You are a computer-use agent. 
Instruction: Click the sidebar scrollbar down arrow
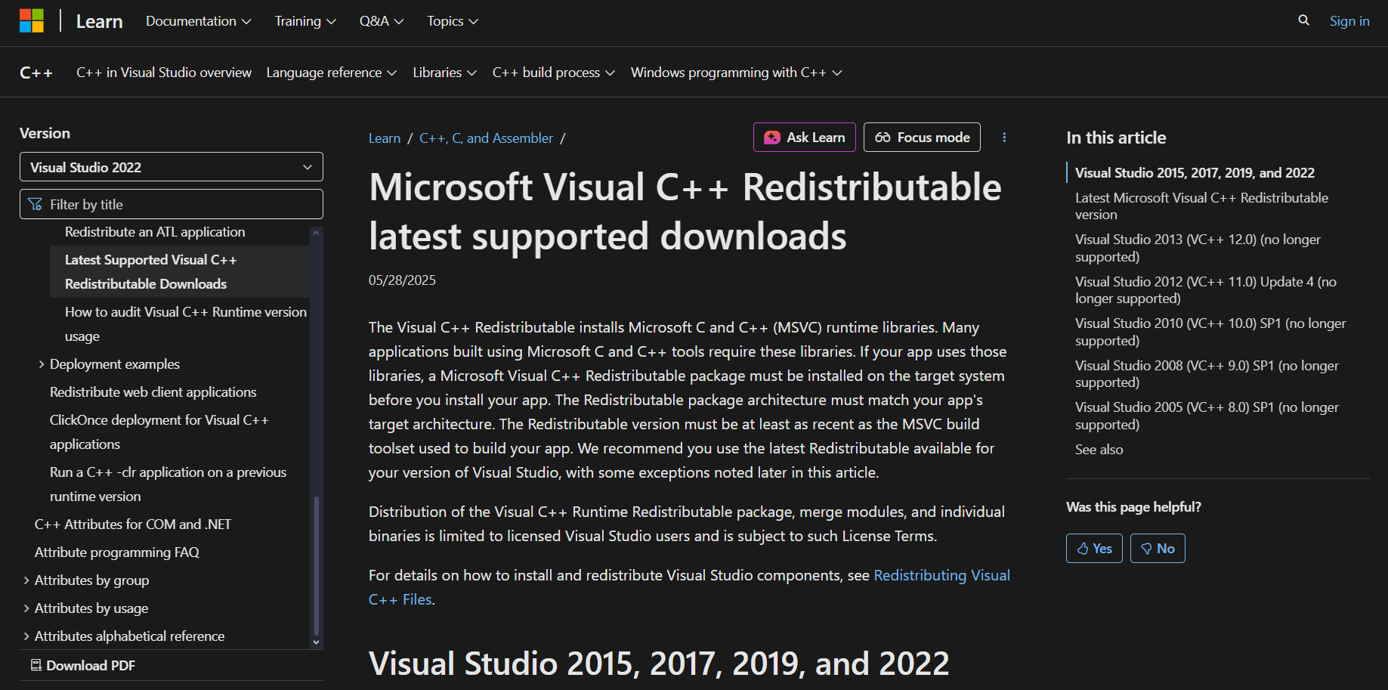316,642
